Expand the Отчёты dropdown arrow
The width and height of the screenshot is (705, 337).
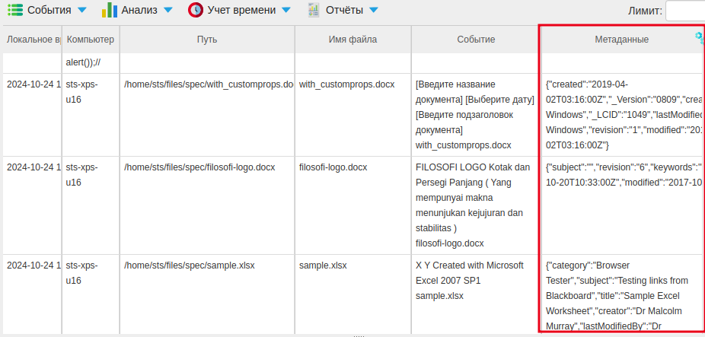[x=373, y=11]
